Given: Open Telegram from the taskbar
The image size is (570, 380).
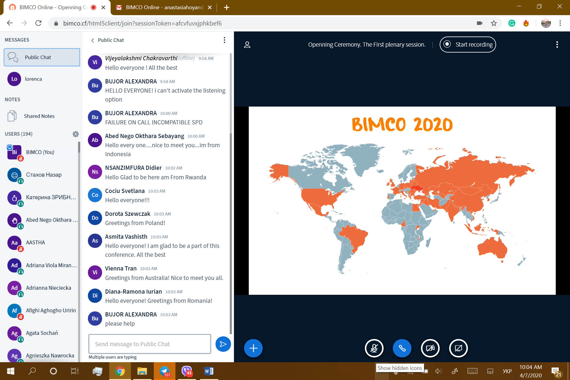Looking at the screenshot, I should [164, 371].
